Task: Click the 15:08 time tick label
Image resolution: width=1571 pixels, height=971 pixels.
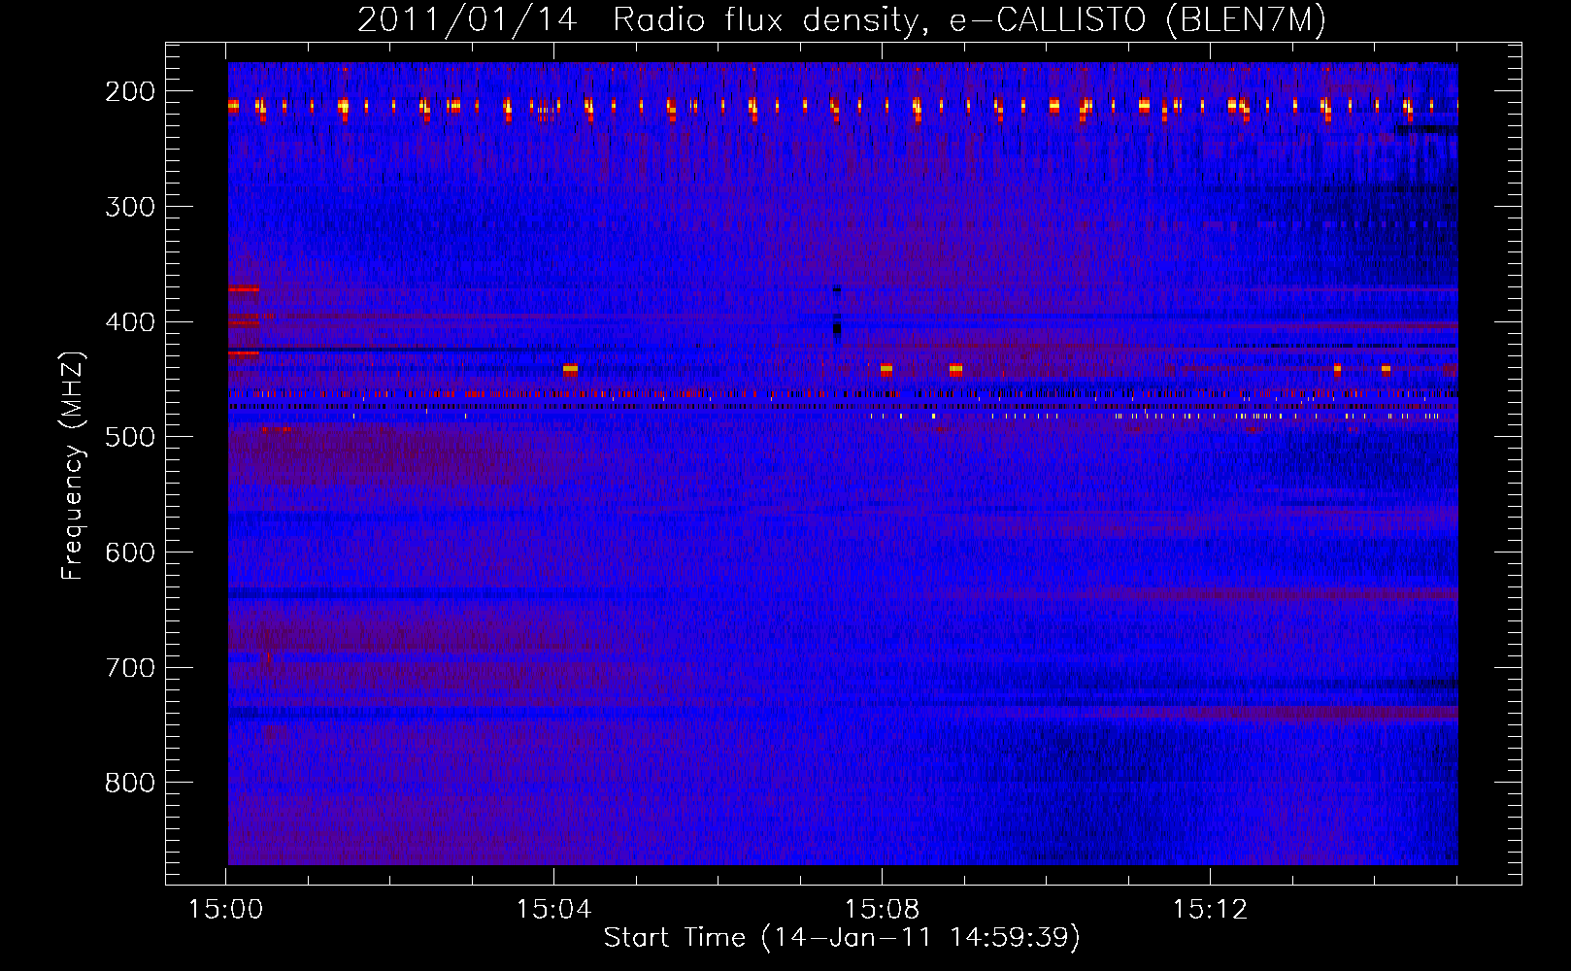Action: point(882,910)
